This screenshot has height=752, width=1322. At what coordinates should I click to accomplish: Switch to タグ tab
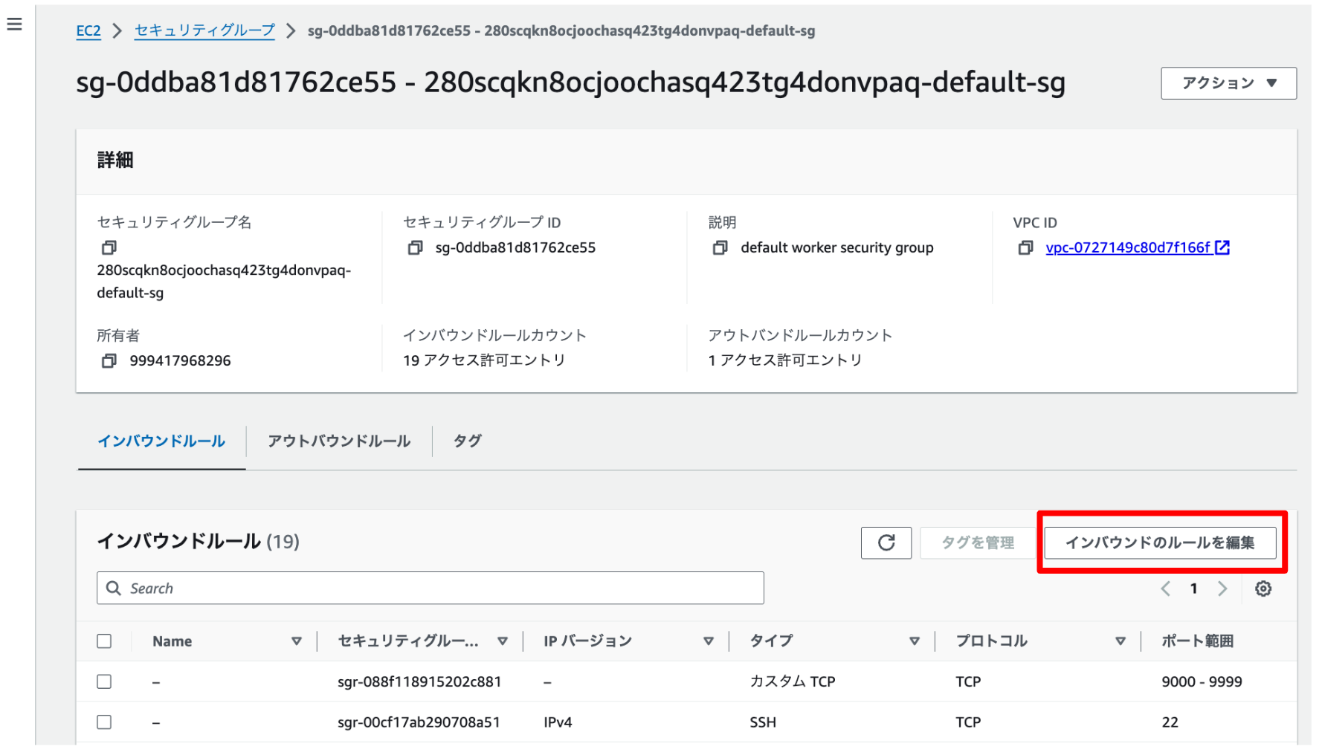point(468,441)
